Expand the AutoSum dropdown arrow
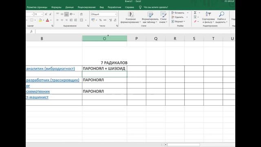This screenshot has height=147, width=261. coord(199,13)
